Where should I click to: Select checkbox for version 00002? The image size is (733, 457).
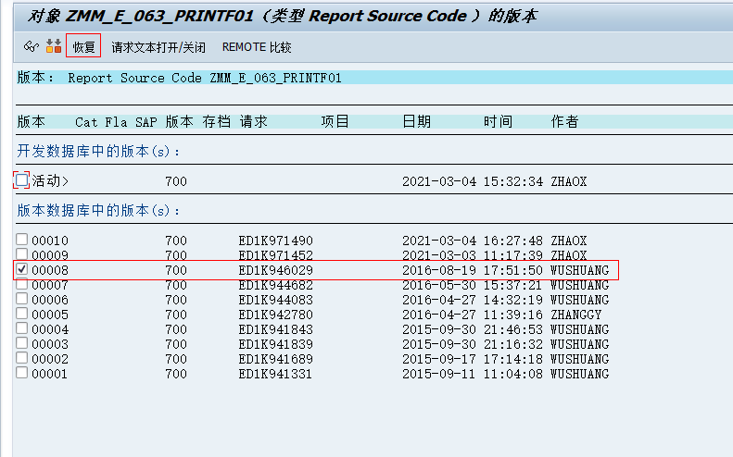tap(21, 358)
